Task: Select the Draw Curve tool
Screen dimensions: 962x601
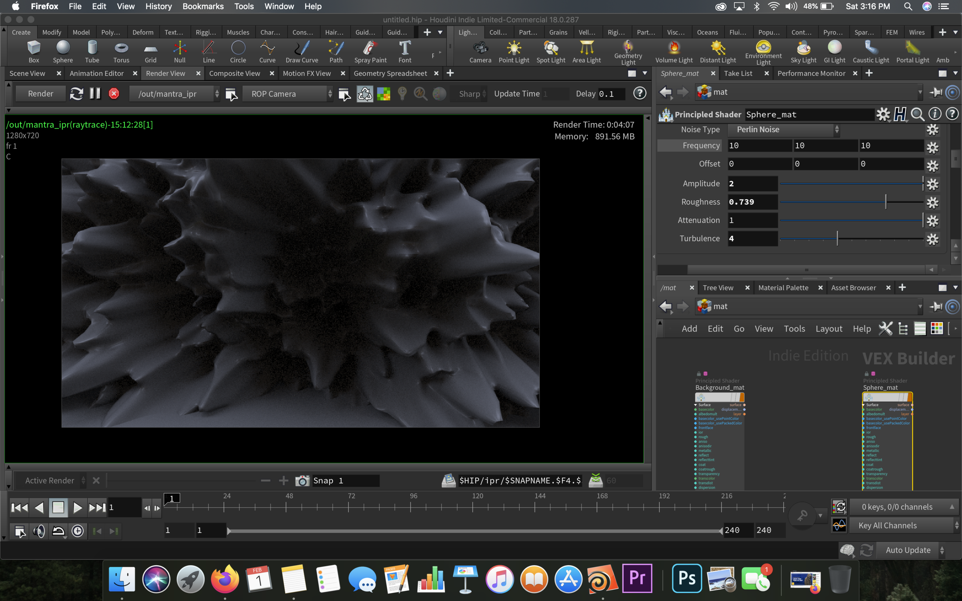Action: pyautogui.click(x=301, y=52)
